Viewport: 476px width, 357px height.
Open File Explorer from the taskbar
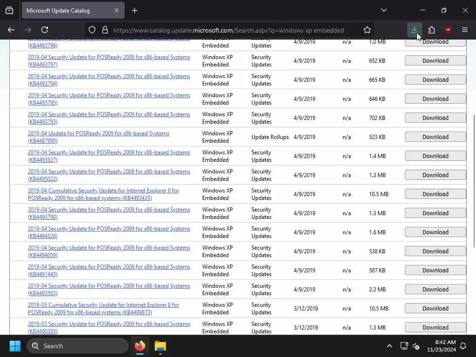coord(160,346)
